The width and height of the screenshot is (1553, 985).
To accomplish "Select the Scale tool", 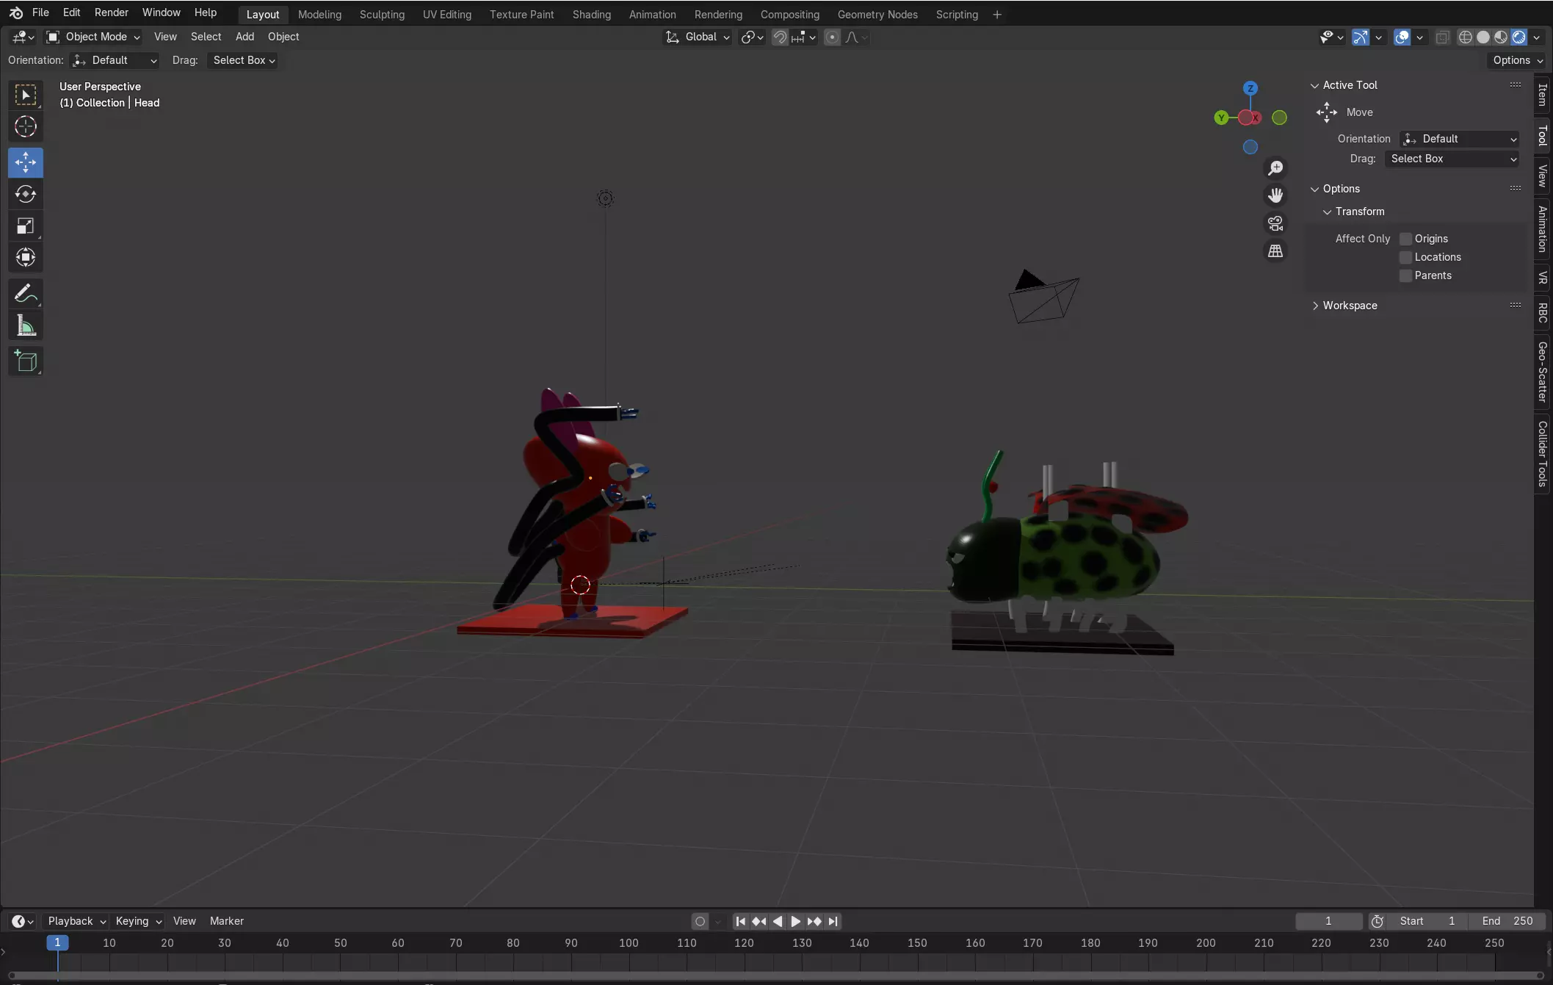I will tap(26, 225).
